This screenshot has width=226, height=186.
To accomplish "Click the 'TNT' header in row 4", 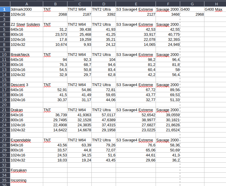I will [55, 25].
